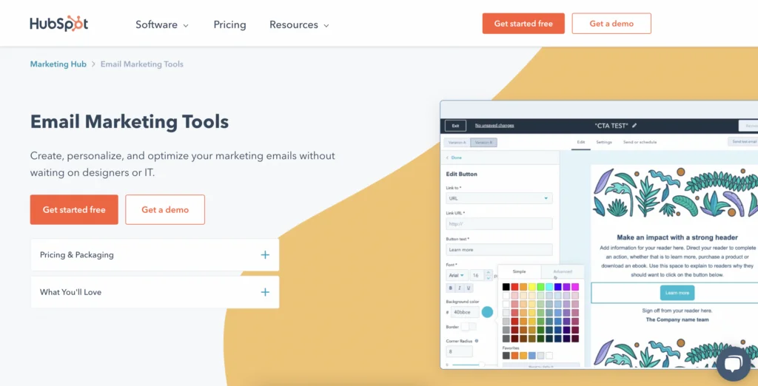This screenshot has width=758, height=386.
Task: Select the Simple color picker tab
Action: [519, 271]
